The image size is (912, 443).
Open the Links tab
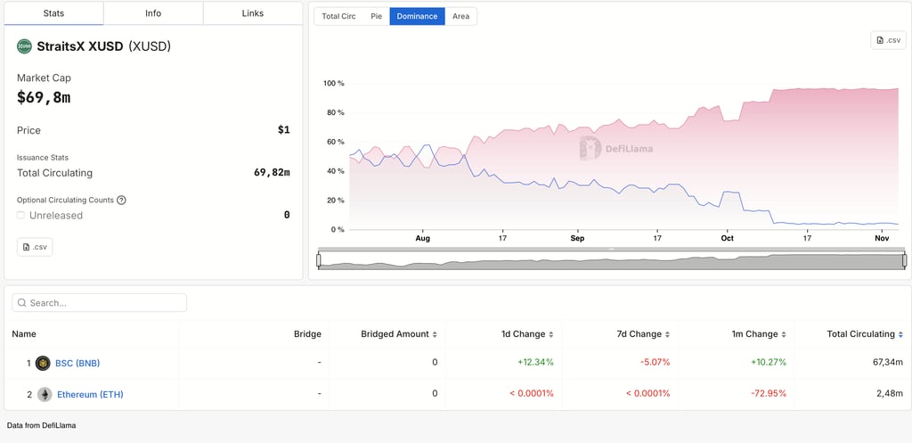(x=253, y=14)
